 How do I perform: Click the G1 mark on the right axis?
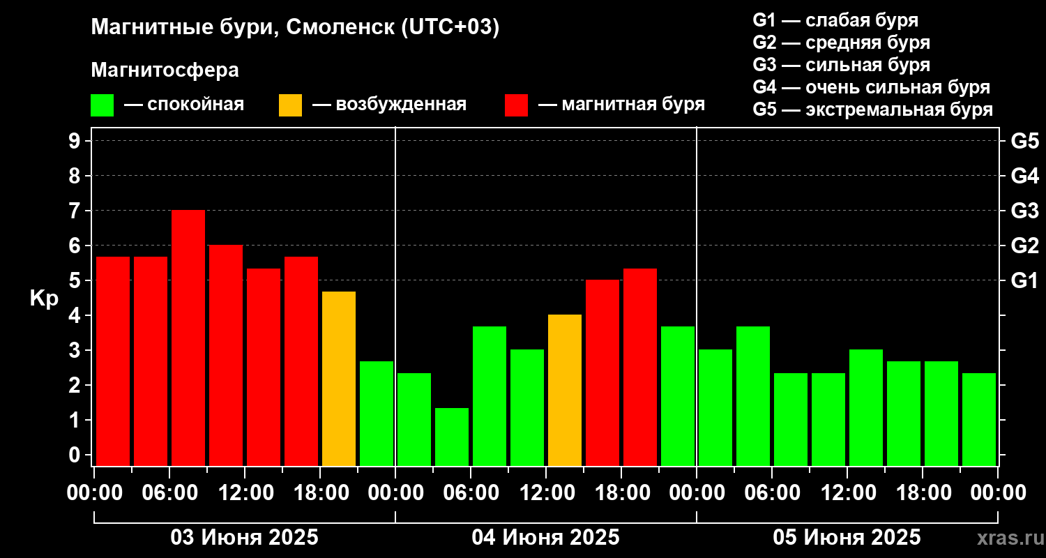[x=1024, y=280]
